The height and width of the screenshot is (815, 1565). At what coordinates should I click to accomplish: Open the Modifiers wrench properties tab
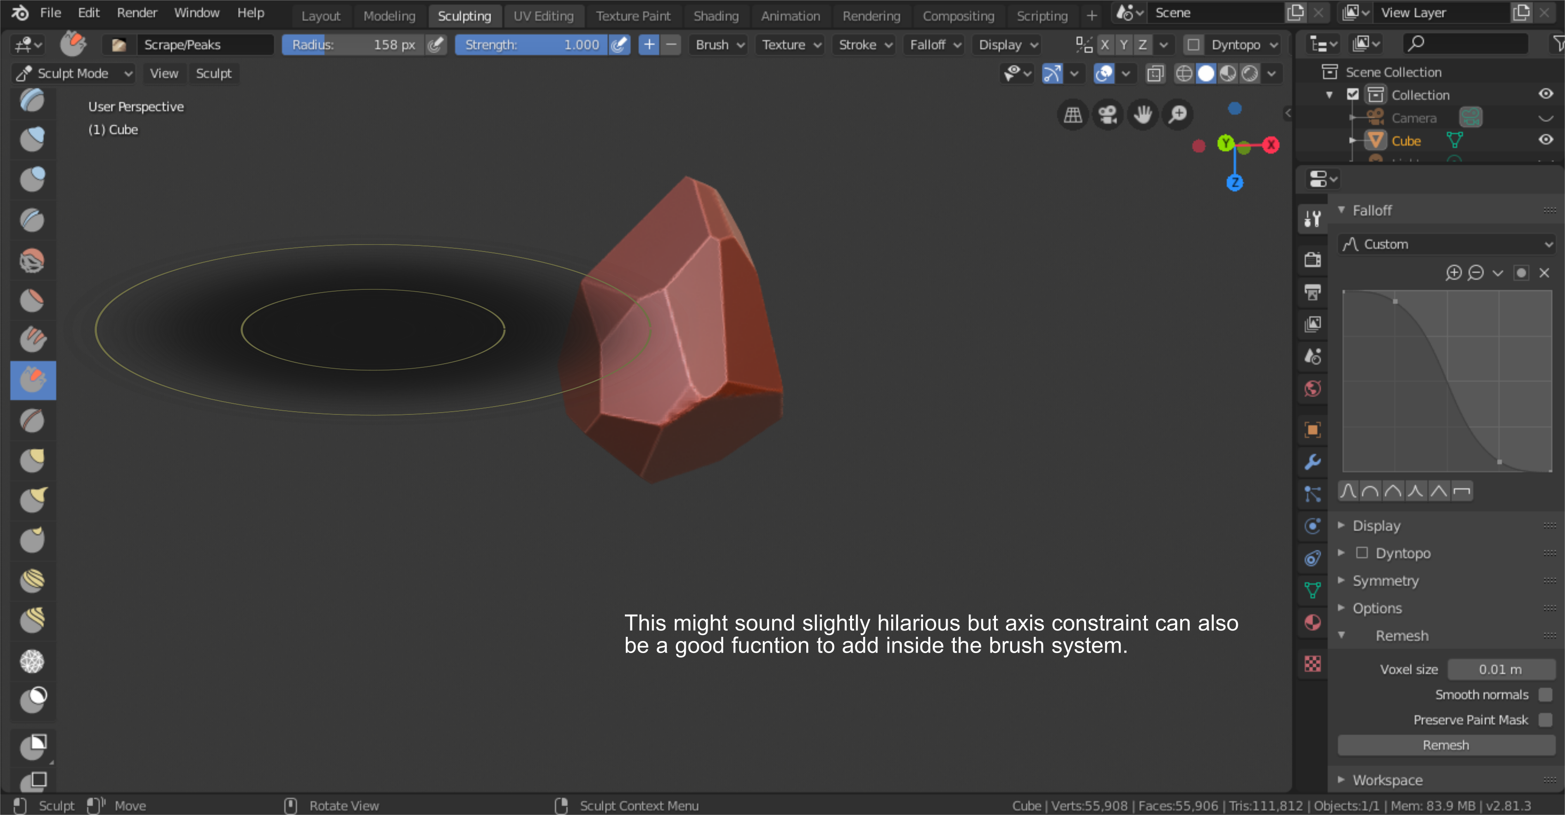point(1312,462)
